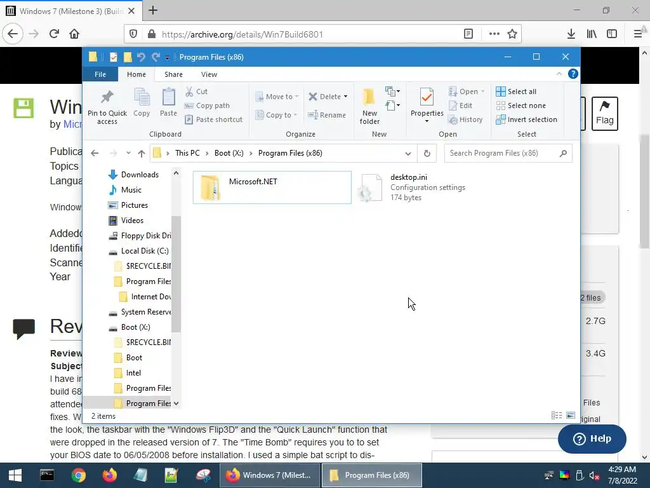Image resolution: width=650 pixels, height=488 pixels.
Task: Select Windows 7 (Milestone 3) Firefox tab
Action: tap(71, 11)
